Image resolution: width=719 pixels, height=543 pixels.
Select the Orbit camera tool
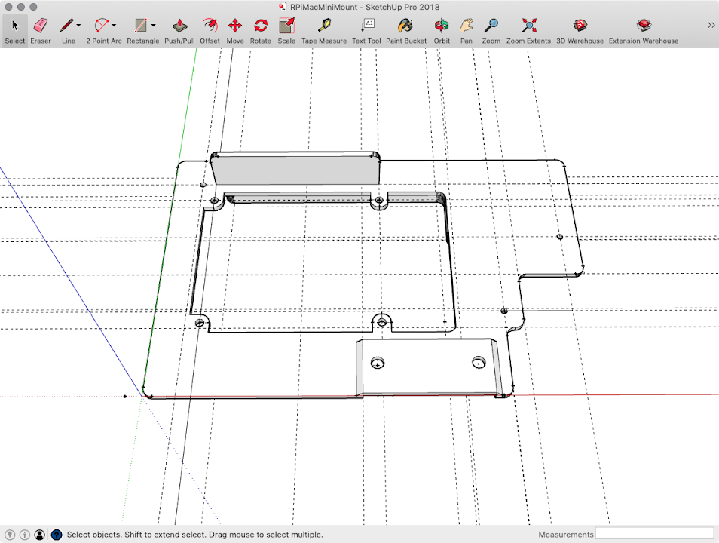[442, 30]
